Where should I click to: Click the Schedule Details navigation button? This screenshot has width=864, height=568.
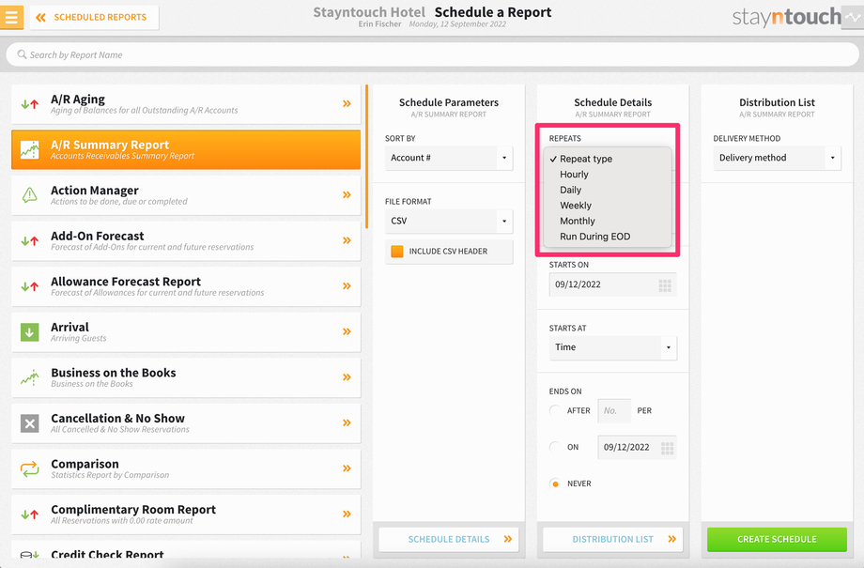tap(449, 539)
